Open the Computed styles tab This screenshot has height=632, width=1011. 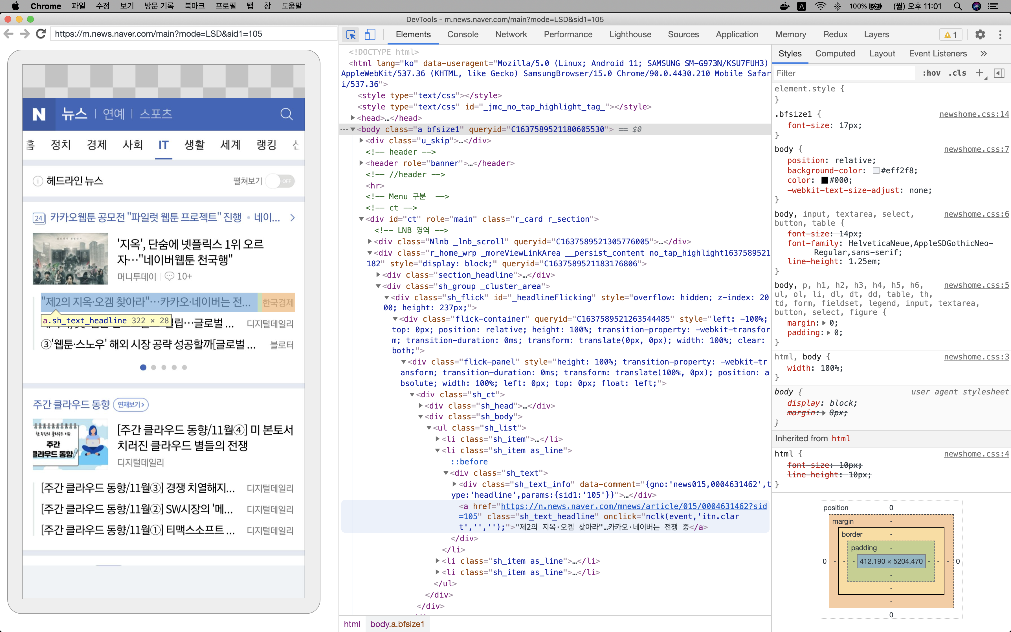pos(835,54)
